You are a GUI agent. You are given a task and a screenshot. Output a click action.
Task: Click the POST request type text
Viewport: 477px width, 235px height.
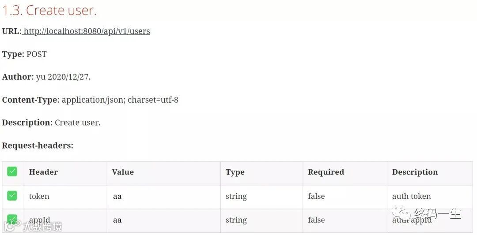[37, 54]
